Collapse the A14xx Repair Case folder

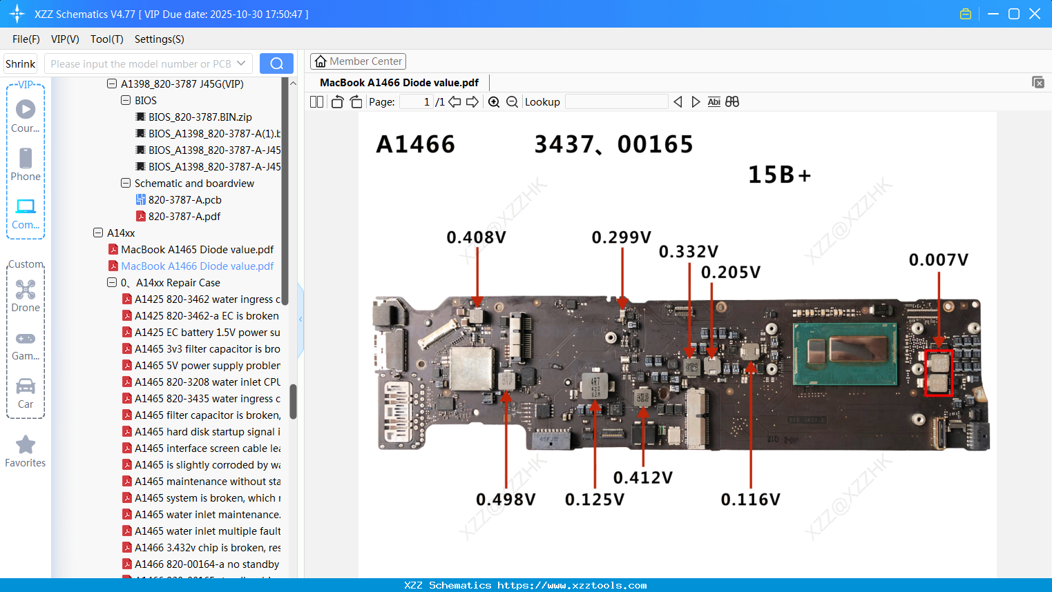pos(112,282)
